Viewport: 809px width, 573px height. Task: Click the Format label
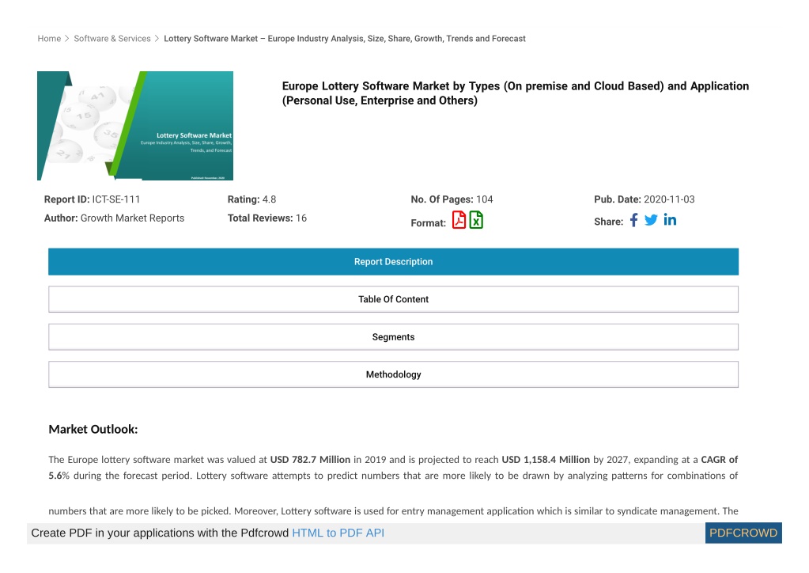tap(429, 223)
